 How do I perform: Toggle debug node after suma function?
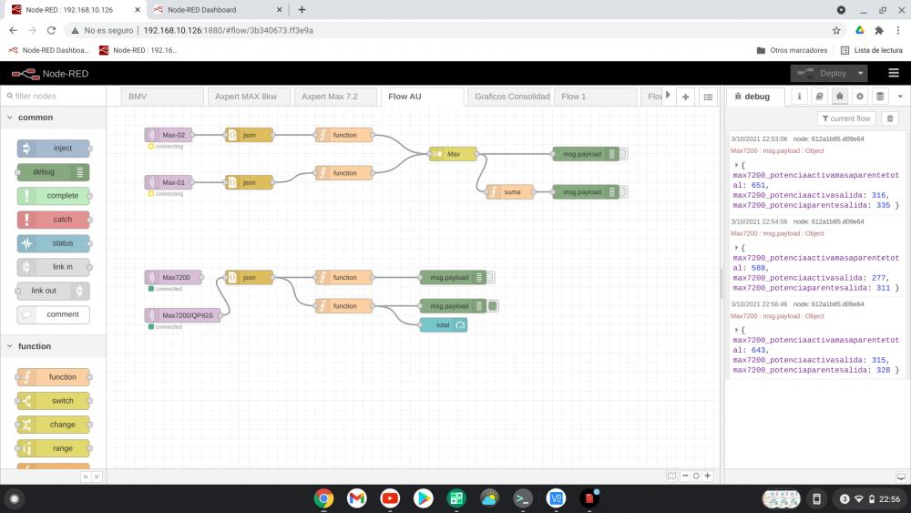tap(623, 191)
